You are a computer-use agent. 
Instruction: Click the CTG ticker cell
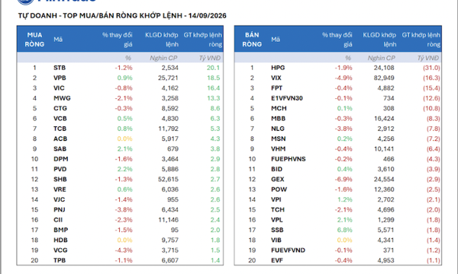(x=60, y=108)
